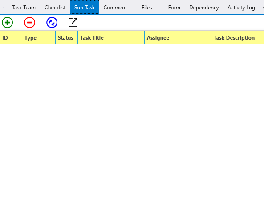Click the tab strip scroll-right arrow

click(x=263, y=8)
